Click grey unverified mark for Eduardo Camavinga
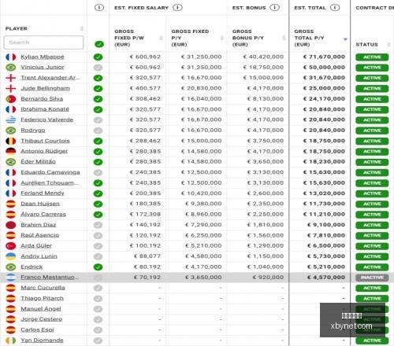The height and width of the screenshot is (346, 394). click(x=98, y=172)
